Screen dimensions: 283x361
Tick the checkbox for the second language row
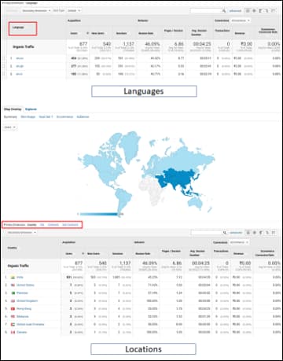(x=3, y=66)
